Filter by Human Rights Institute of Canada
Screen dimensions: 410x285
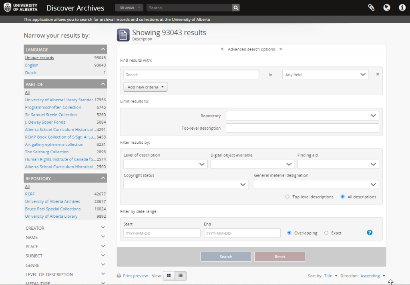tap(60, 159)
